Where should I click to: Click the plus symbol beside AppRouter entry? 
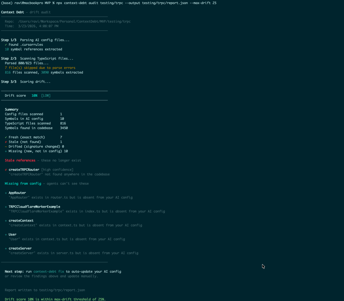pos(5,193)
